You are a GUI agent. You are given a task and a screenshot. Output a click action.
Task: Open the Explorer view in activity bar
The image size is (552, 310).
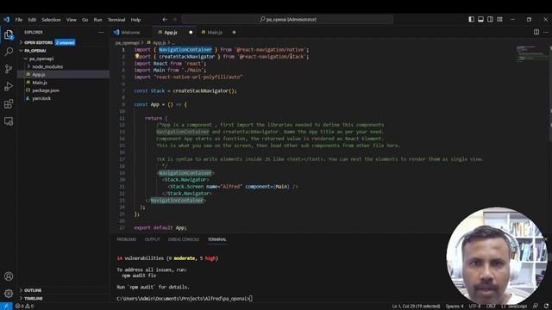click(9, 34)
